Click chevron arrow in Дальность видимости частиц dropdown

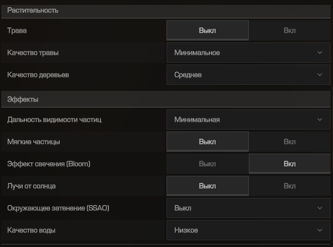click(x=319, y=120)
